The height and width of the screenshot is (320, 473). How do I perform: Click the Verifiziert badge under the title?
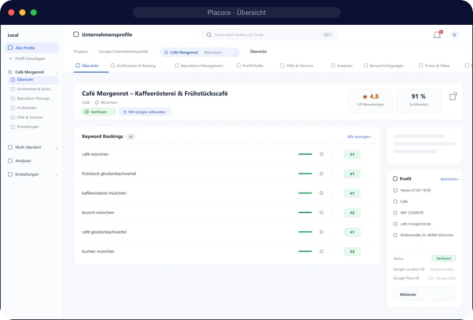click(x=99, y=112)
